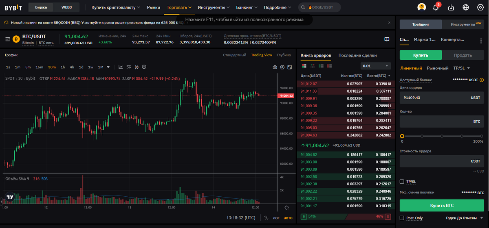The image size is (489, 228).
Task: Open the dashboard grid icon
Action: click(x=481, y=7)
